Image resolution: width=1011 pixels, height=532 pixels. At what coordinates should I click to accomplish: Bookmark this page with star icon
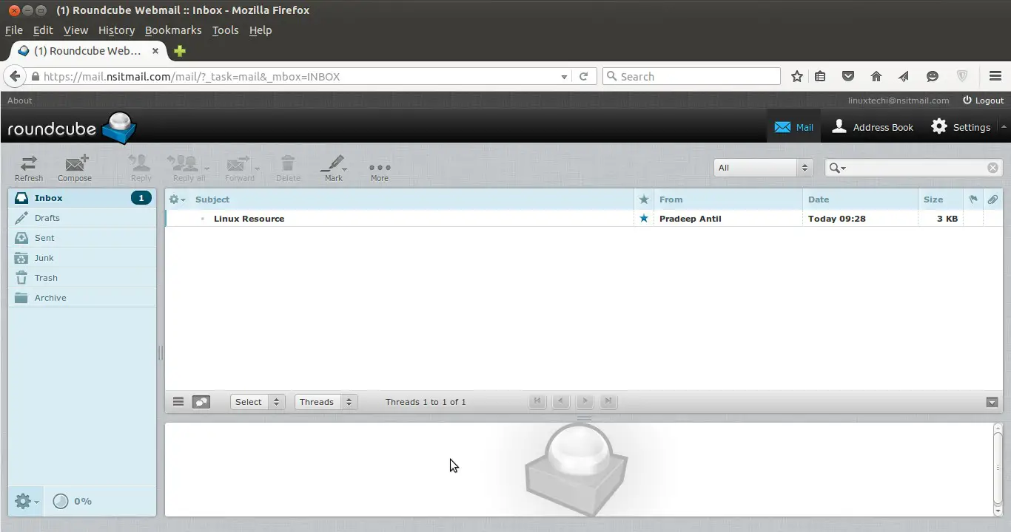pos(797,76)
